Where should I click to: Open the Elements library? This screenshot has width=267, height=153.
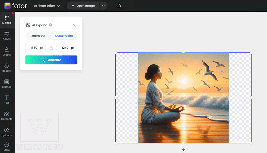7,116
